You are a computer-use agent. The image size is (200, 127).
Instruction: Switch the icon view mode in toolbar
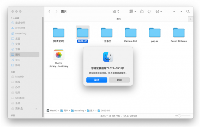(x=116, y=11)
